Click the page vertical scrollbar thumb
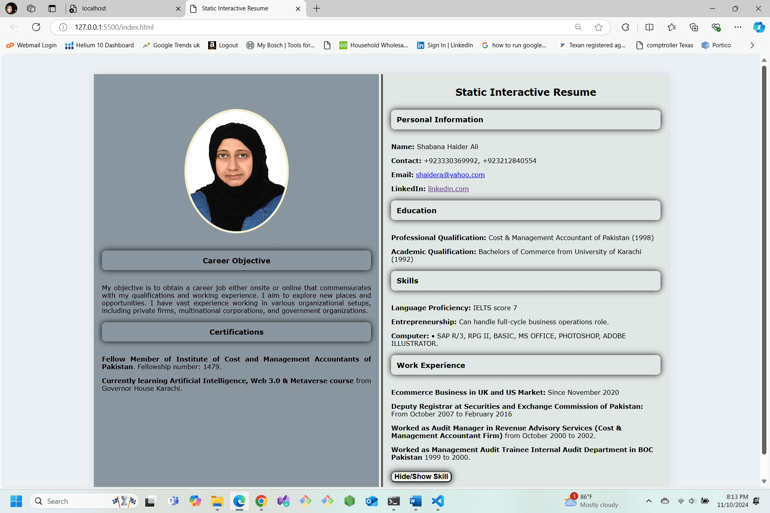The height and width of the screenshot is (513, 770). pyautogui.click(x=764, y=260)
